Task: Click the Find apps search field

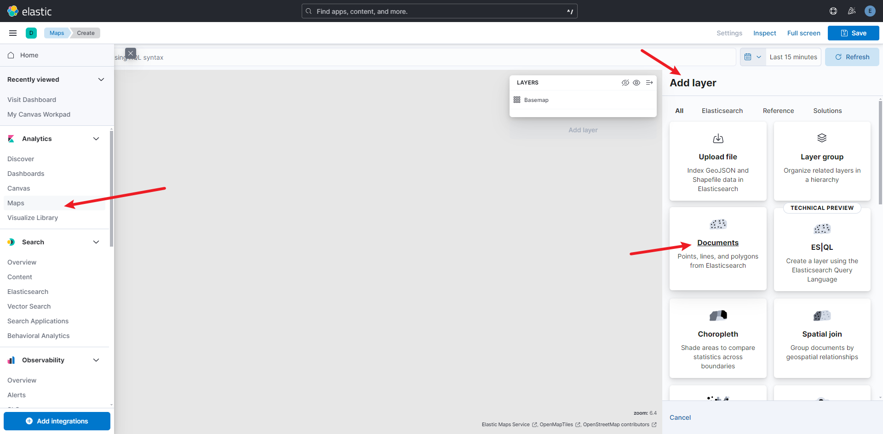Action: pyautogui.click(x=439, y=11)
